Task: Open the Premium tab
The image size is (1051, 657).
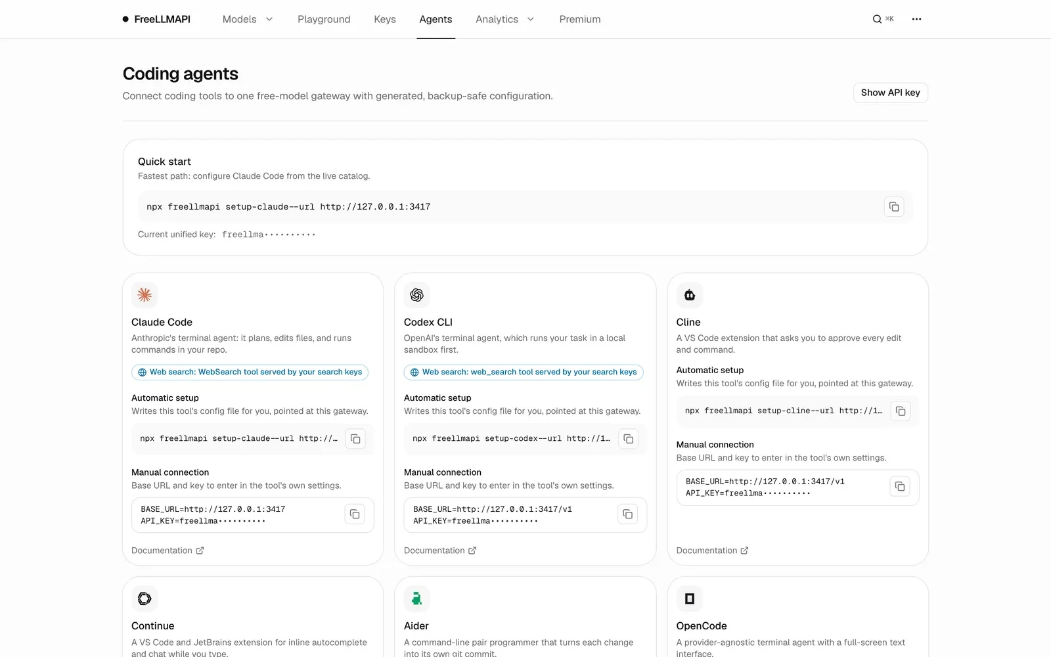Action: (580, 19)
